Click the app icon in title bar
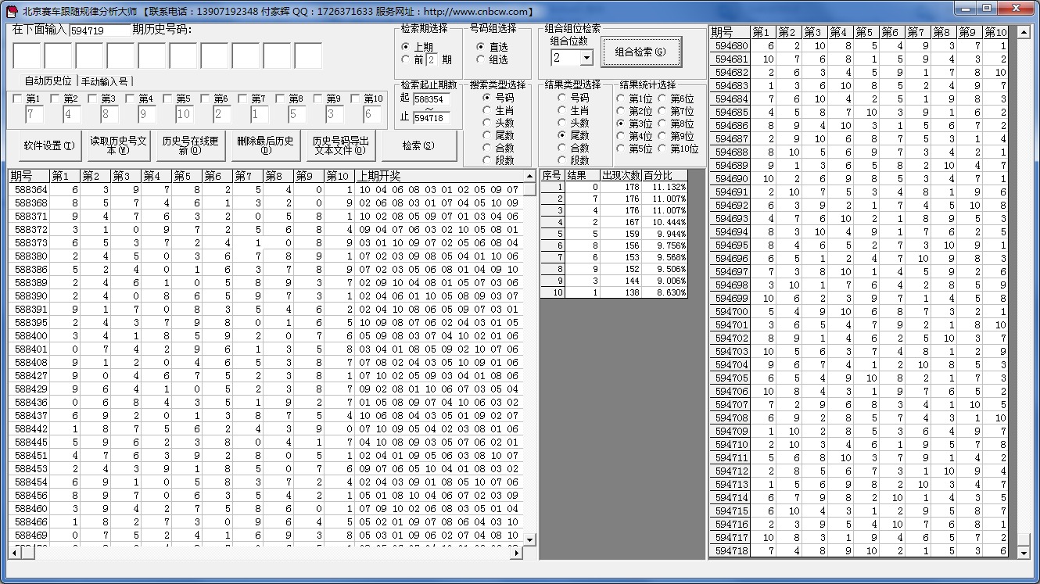Screen dimensions: 1040x584 pos(12,11)
